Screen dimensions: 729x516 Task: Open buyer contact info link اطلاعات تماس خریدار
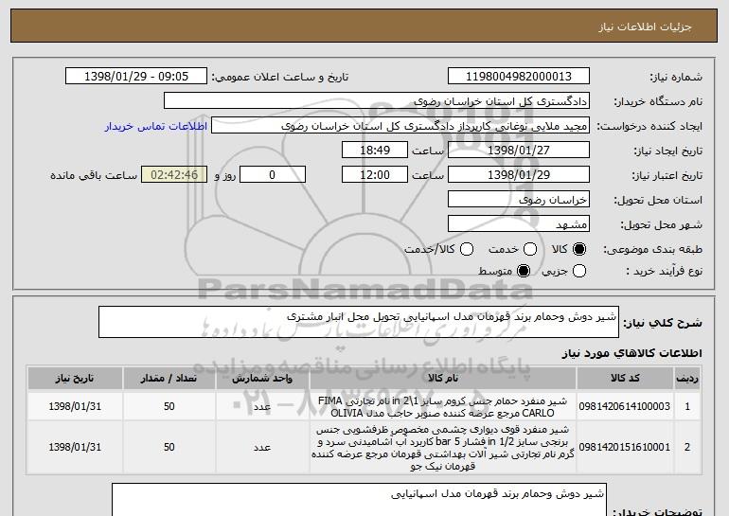pyautogui.click(x=156, y=127)
